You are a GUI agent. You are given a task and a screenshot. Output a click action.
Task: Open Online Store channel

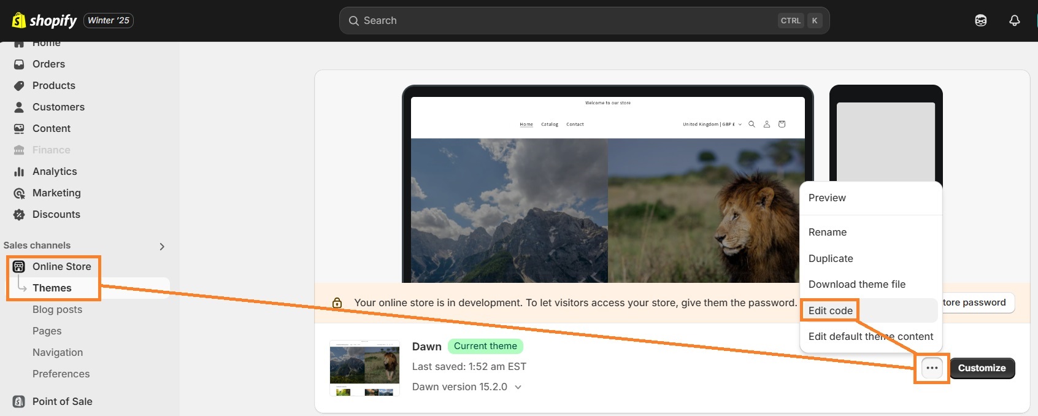coord(62,266)
